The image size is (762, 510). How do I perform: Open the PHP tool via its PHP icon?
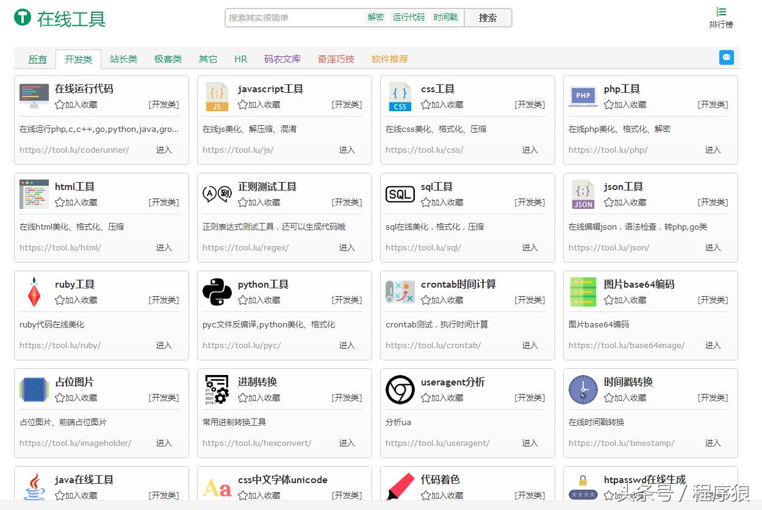[x=583, y=97]
